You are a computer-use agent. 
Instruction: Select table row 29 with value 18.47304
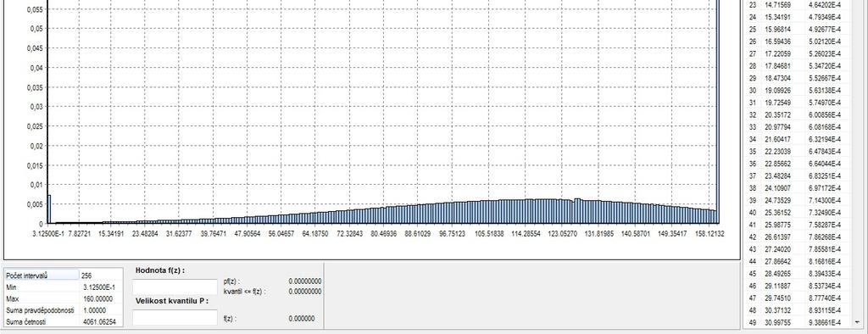point(797,78)
